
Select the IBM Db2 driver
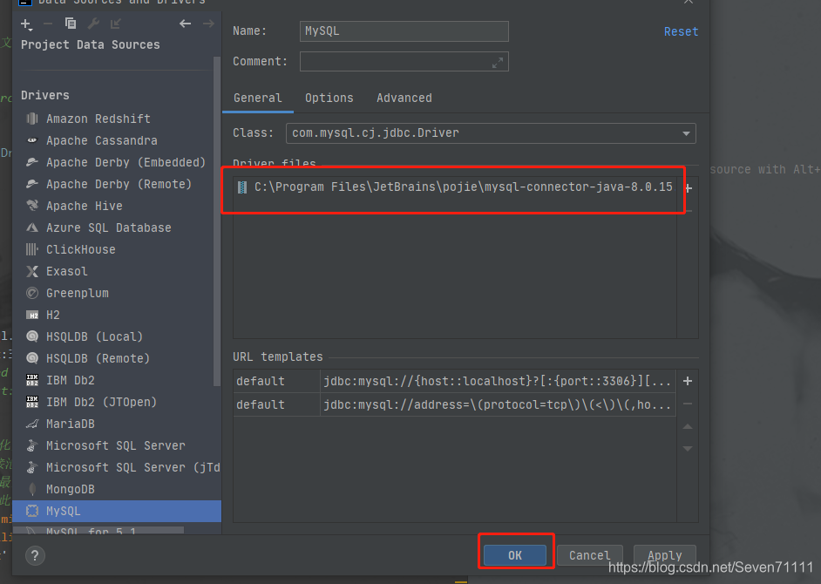tap(117, 380)
